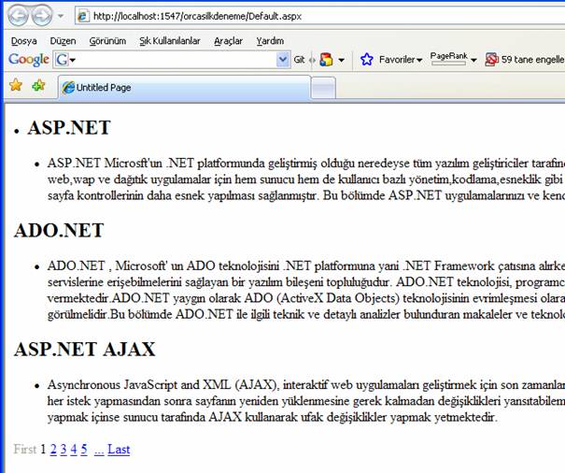Open the Favorites Center star icon
565x473 pixels.
tap(16, 86)
